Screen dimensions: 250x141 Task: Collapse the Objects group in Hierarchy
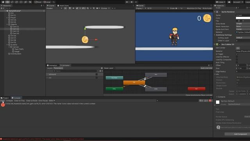click(x=7, y=24)
